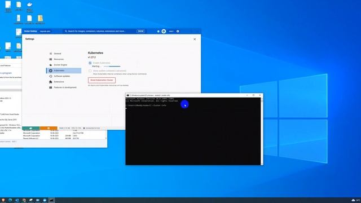Image resolution: width=361 pixels, height=203 pixels.
Task: Click the Kubernetes starting progress bar
Action: click(x=112, y=67)
